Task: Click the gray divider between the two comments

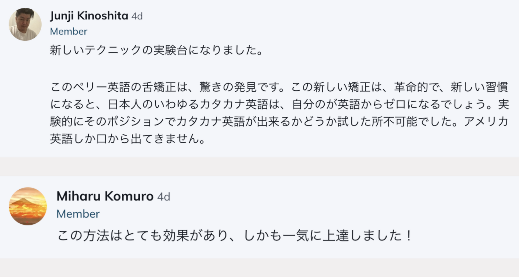Action: [x=259, y=167]
